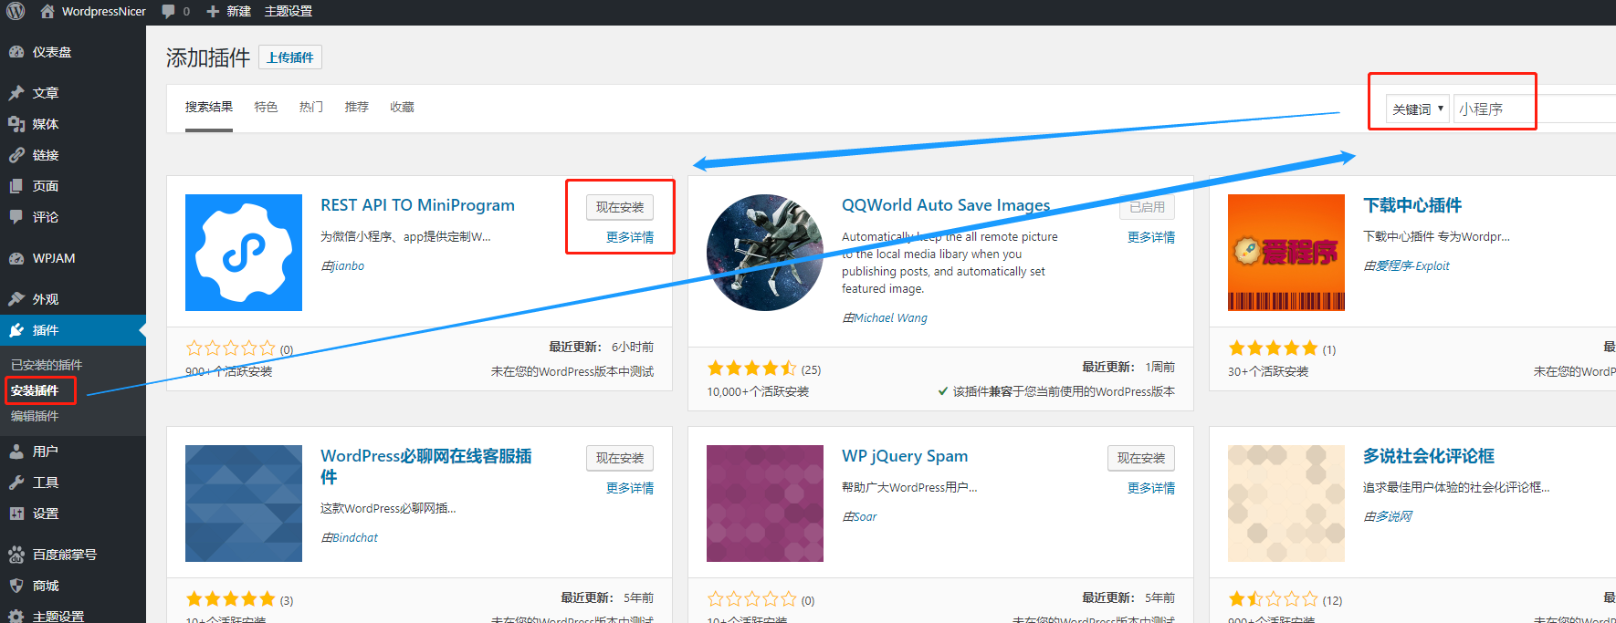Click the 百度熊掌号 paw icon

[16, 555]
